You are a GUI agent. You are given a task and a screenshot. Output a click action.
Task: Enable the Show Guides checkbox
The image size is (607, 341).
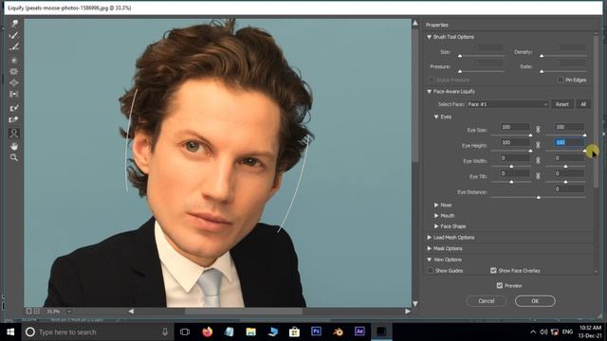click(x=431, y=271)
